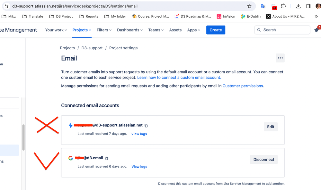Go to Project settings breadcrumb
The height and width of the screenshot is (190, 321).
tap(123, 48)
